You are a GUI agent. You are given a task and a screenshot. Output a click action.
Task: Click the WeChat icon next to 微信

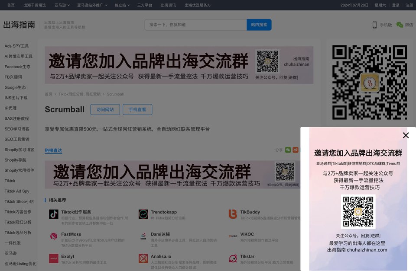coord(400,25)
